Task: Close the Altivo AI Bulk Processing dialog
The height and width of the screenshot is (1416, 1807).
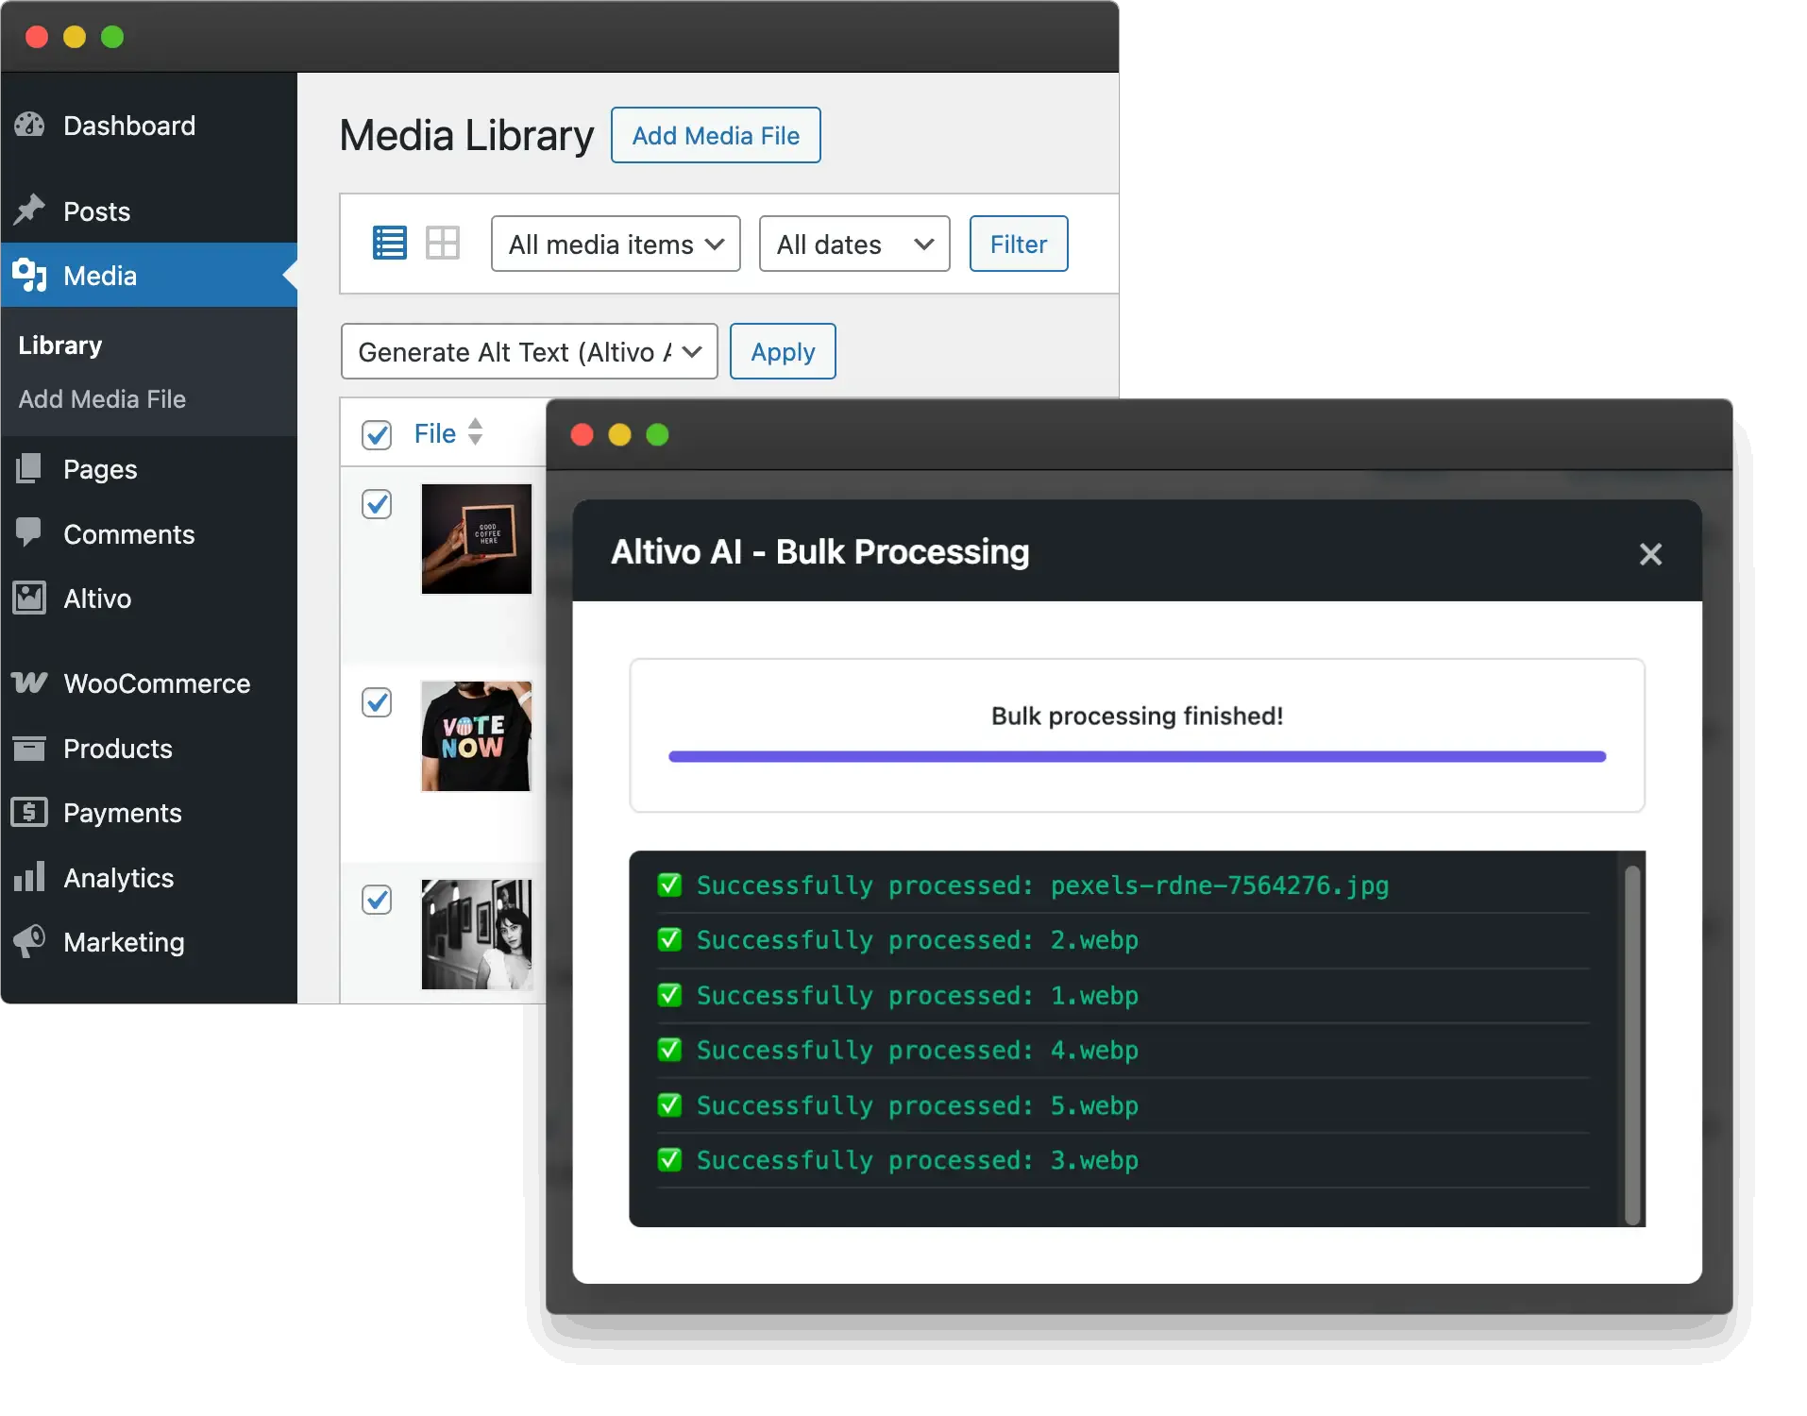Action: pyautogui.click(x=1650, y=554)
